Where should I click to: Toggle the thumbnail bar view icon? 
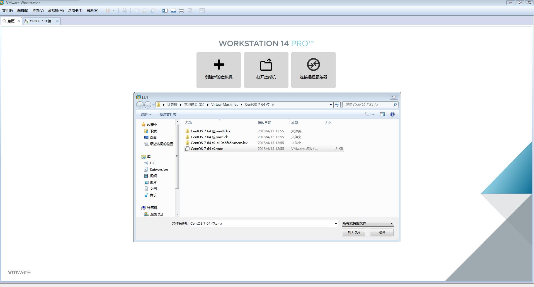(x=173, y=11)
